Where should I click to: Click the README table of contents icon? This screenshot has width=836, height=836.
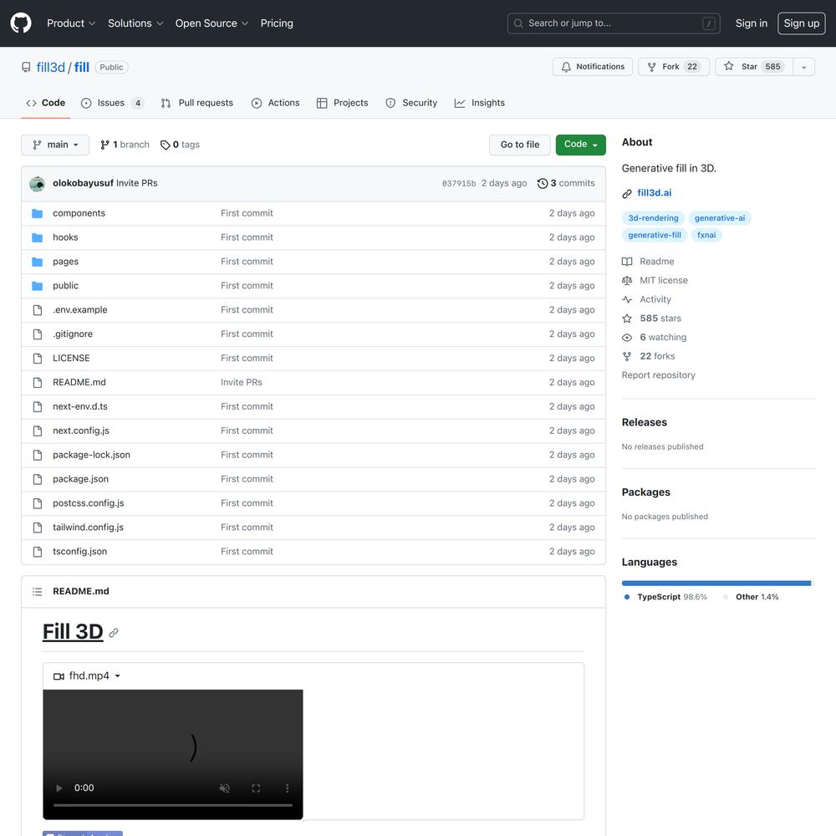37,591
